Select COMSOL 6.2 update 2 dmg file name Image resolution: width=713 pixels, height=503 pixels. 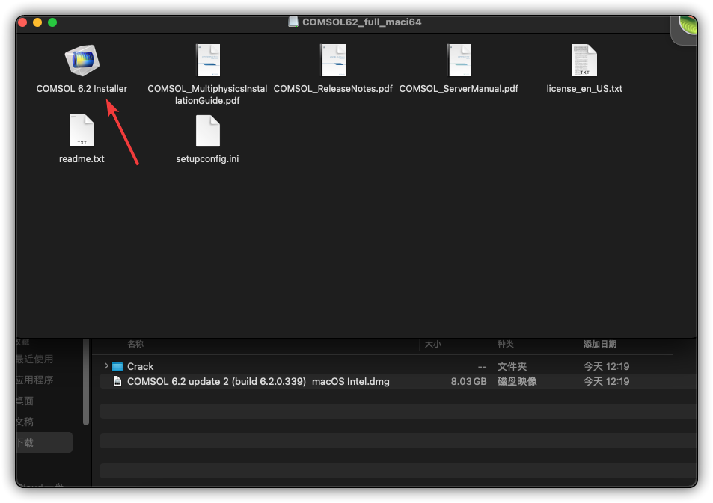coord(258,381)
